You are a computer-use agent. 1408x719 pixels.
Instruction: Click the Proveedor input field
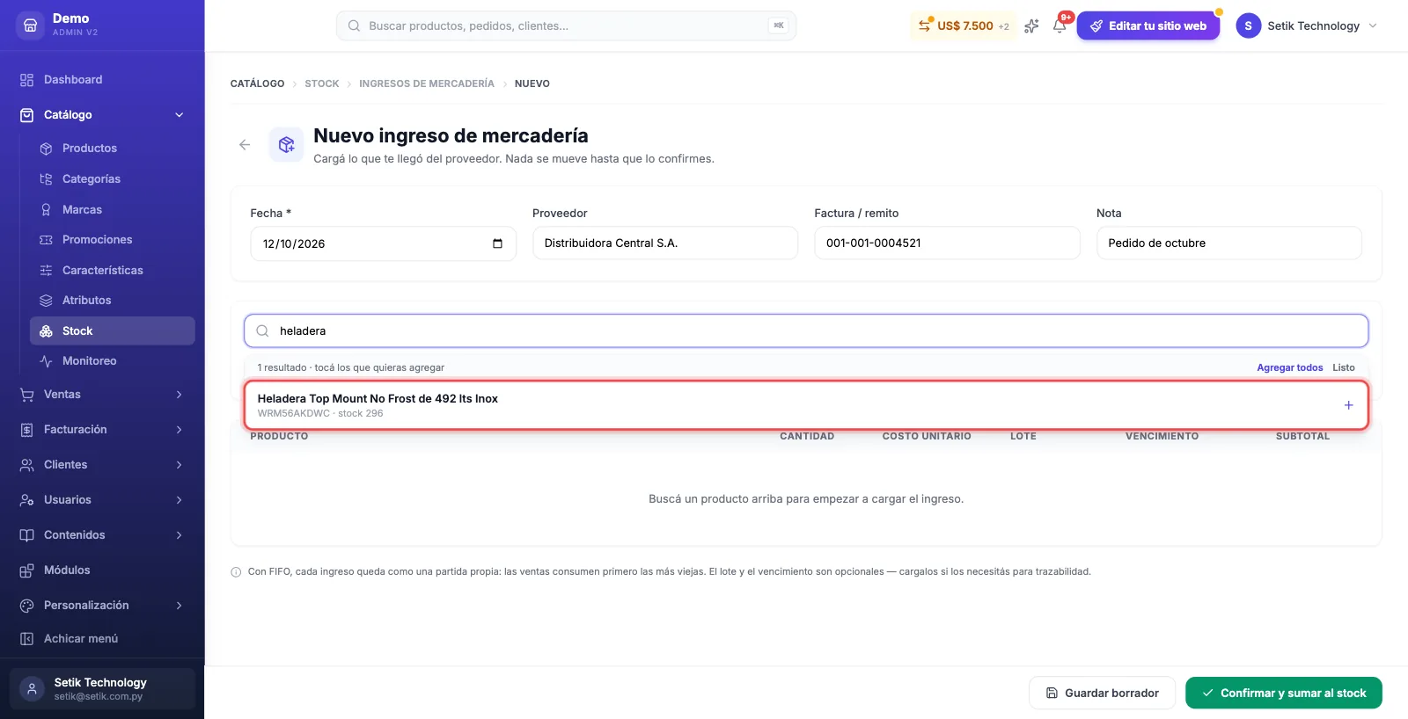click(665, 243)
